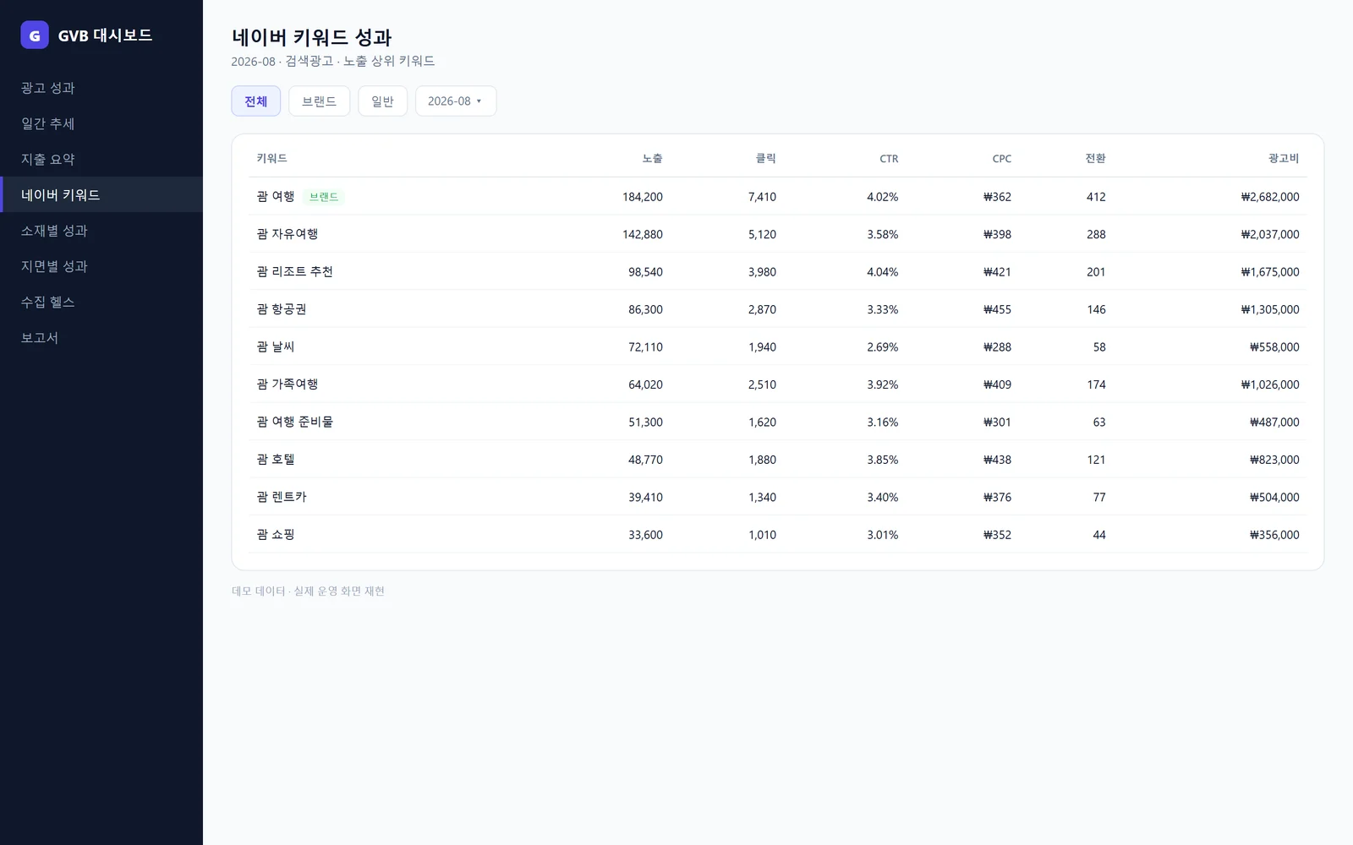Select the ₩356,000 ad cost value

pos(1274,535)
